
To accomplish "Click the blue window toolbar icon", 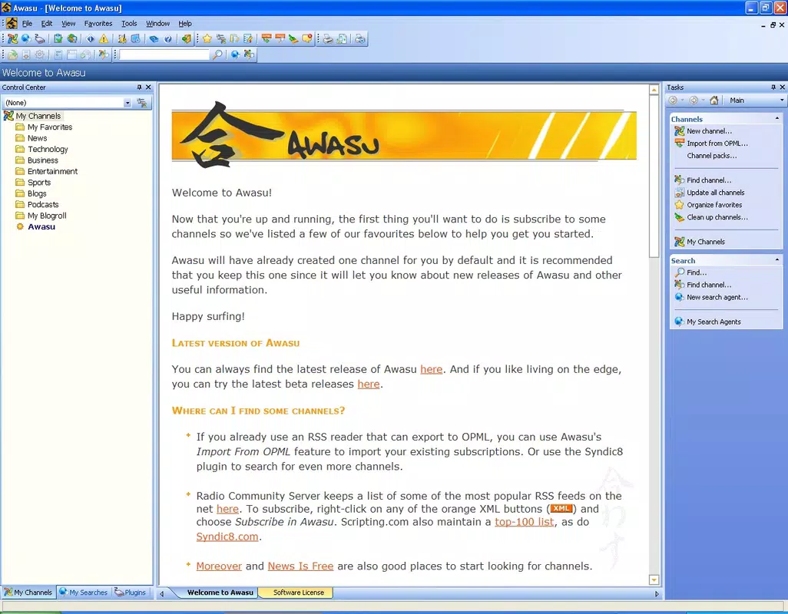I will [x=136, y=38].
